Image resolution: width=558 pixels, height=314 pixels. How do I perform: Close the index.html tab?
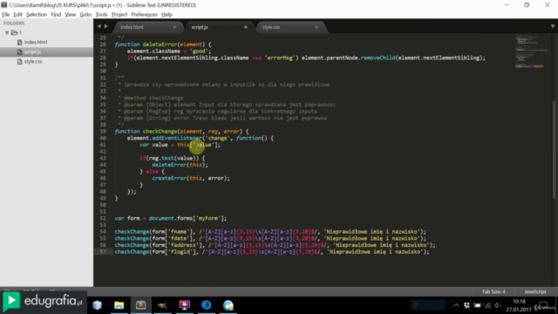tap(174, 27)
